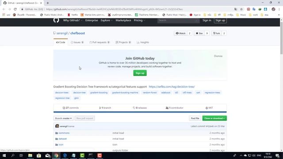Image resolution: width=283 pixels, height=159 pixels.
Task: Select the Code tab
Action: click(x=61, y=42)
